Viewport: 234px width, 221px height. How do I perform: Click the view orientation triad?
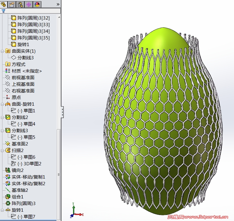point(76,210)
